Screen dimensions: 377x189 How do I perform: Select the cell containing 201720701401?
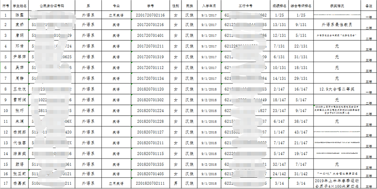tap(150, 36)
